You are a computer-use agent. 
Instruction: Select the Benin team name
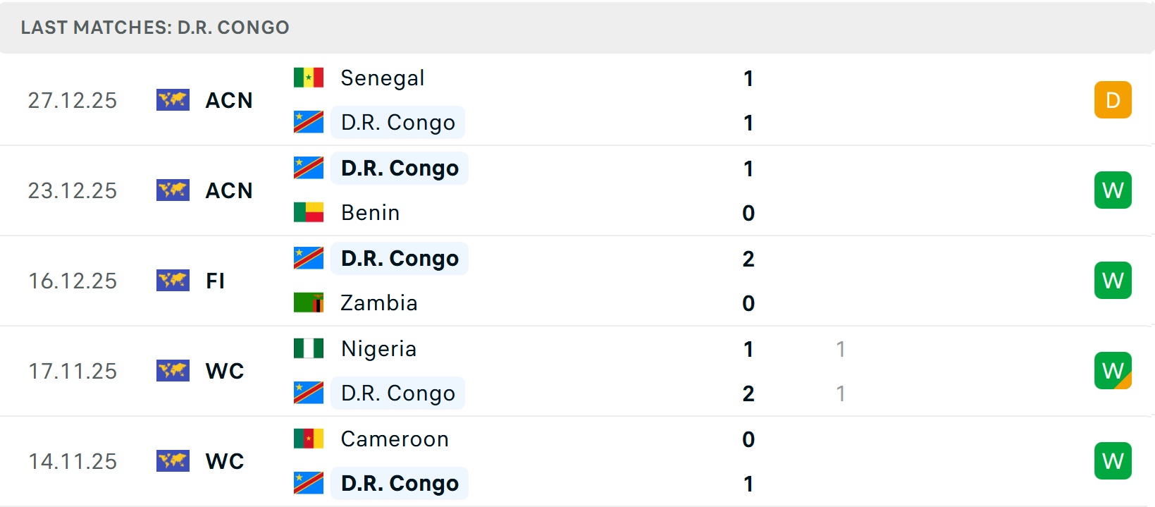370,212
